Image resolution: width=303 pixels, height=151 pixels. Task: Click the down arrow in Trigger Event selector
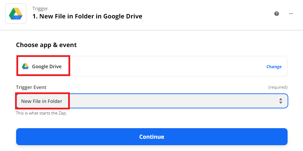point(281,103)
